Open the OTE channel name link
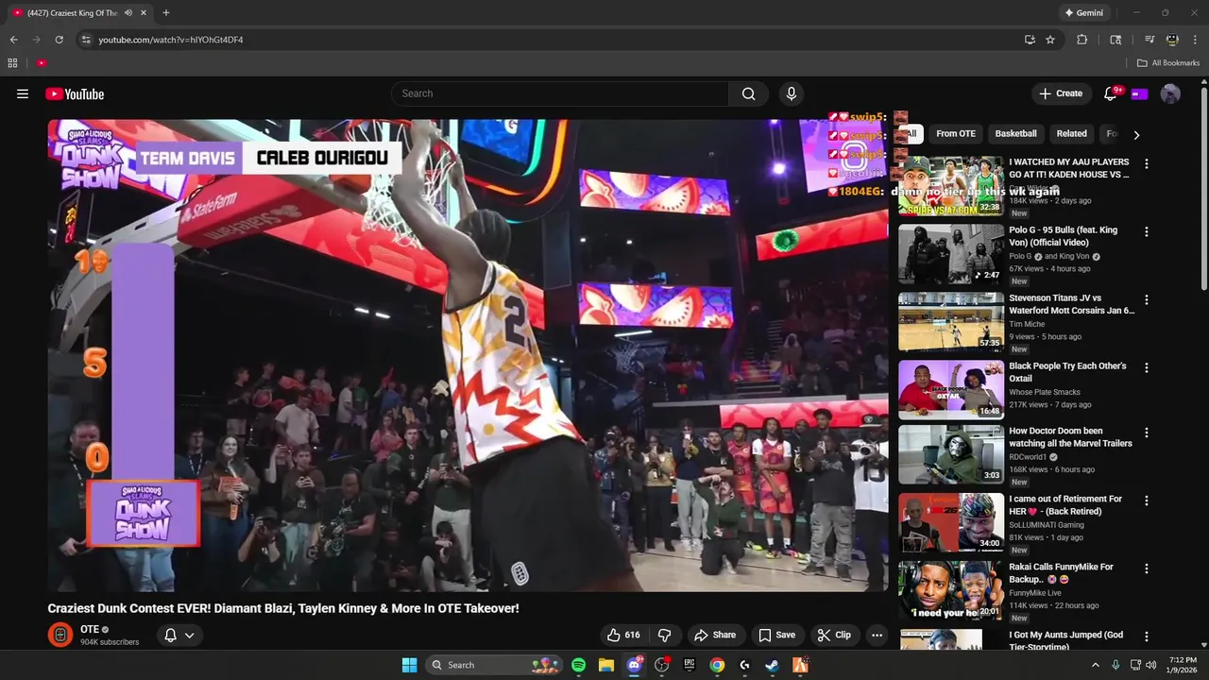The height and width of the screenshot is (680, 1209). (x=89, y=629)
